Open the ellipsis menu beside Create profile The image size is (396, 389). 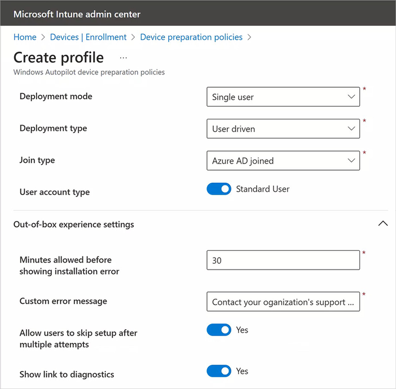coord(123,58)
